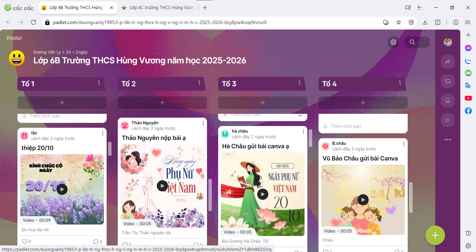The height and width of the screenshot is (252, 476).
Task: Open the Padlet notifications bell
Action: pyautogui.click(x=448, y=101)
